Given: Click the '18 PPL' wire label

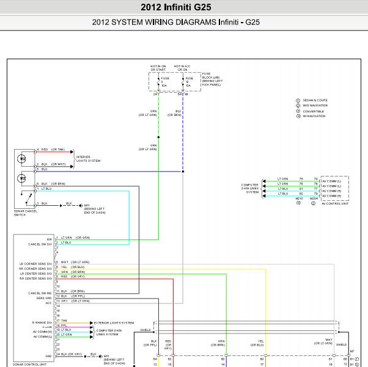Looking at the screenshot, I should (62, 325).
